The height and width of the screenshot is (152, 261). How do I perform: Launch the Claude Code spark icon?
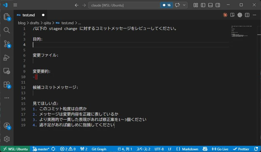tap(225, 15)
